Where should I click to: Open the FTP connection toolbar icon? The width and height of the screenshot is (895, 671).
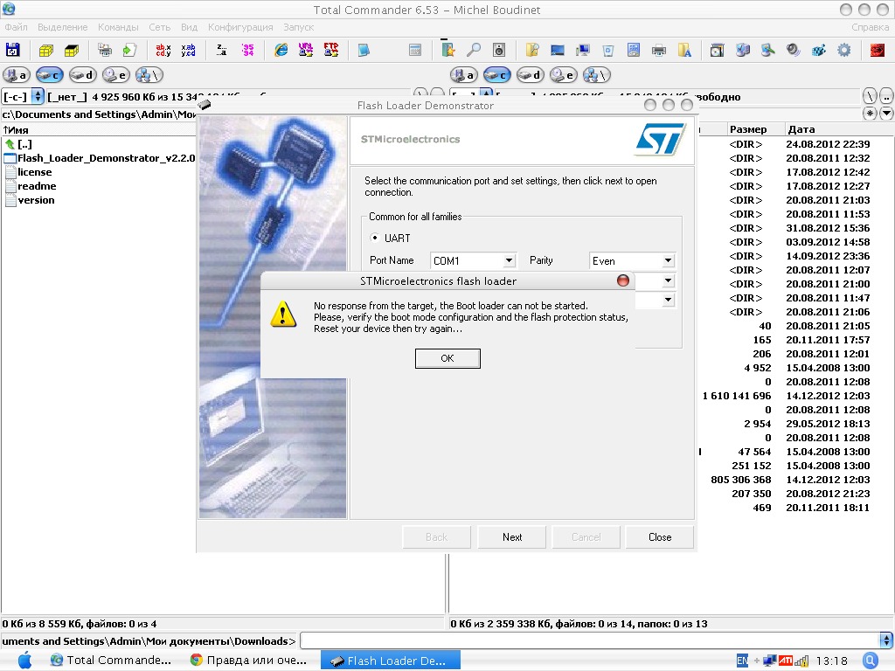331,50
